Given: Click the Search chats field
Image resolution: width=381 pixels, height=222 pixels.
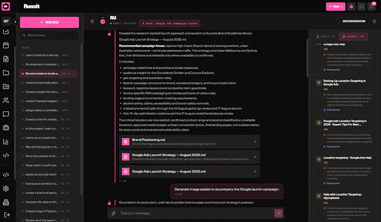Looking at the screenshot, I should pos(50,35).
